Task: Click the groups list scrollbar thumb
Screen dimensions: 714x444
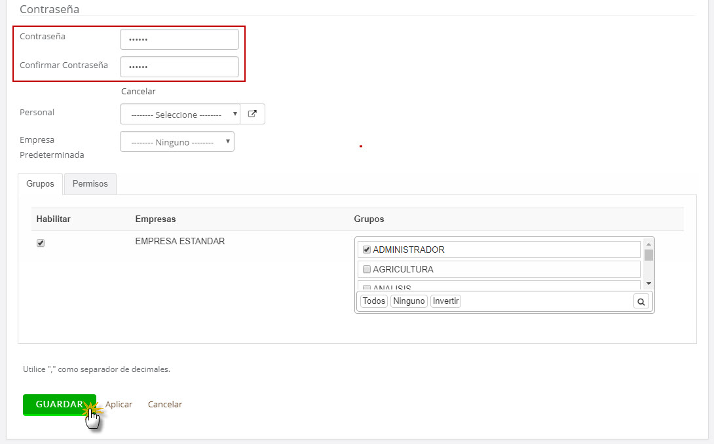Action: click(x=648, y=255)
